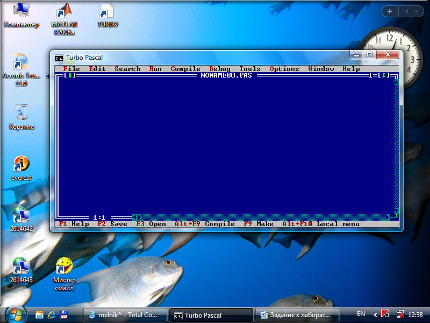Screen dimensions: 430x323
Task: Click the Kaspersky tray icon
Action: (x=385, y=314)
